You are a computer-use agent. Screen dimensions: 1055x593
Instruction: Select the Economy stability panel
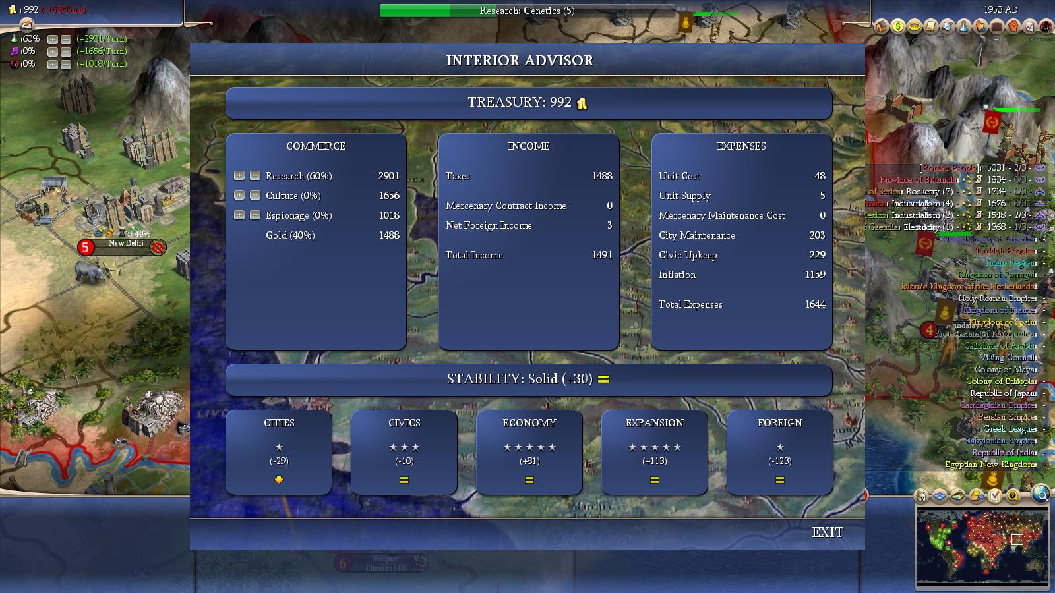pos(529,452)
